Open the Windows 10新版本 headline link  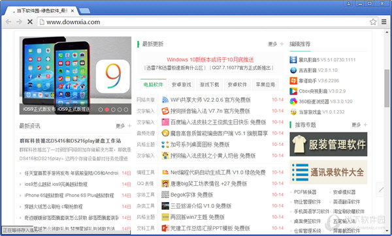click(x=210, y=59)
